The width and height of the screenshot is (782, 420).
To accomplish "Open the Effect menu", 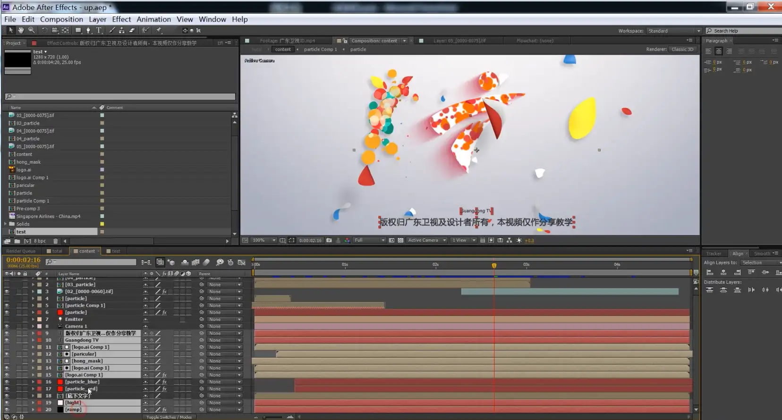I will 121,19.
